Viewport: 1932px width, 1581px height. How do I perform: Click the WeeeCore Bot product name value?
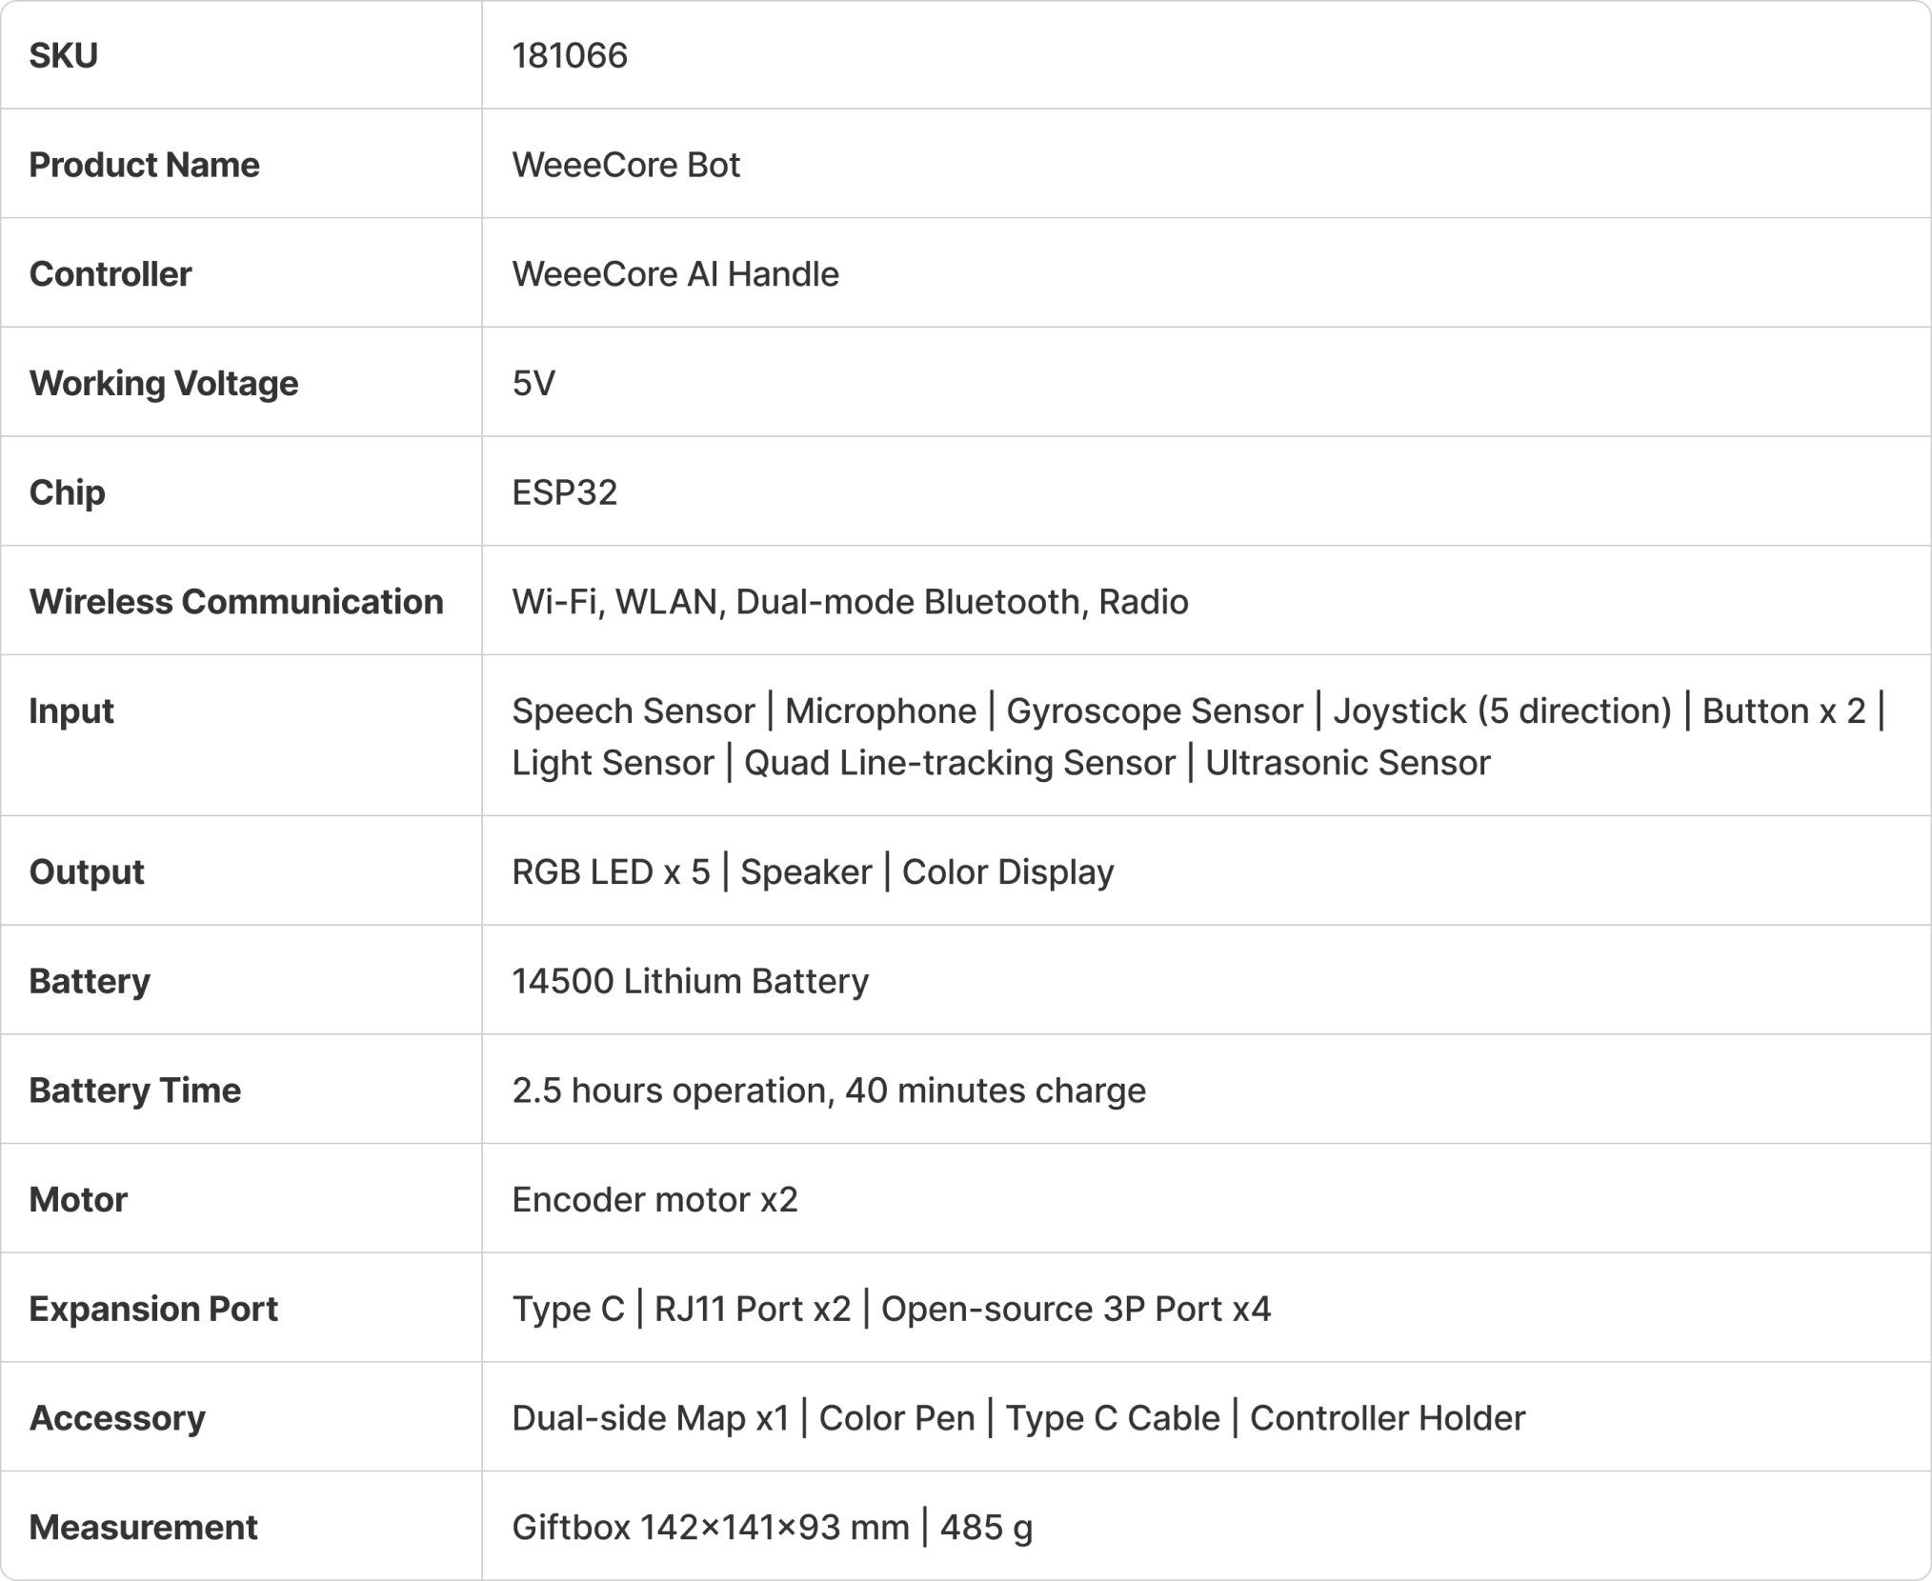pos(626,165)
